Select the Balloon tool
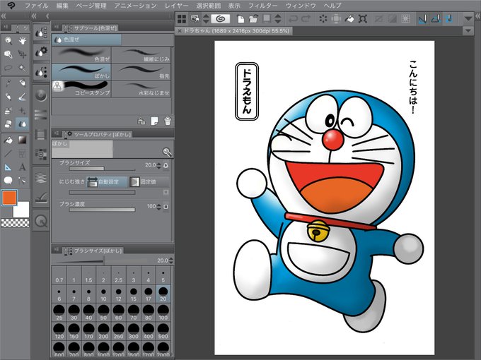Screen dimensions: 481x360 pyautogui.click(x=8, y=181)
